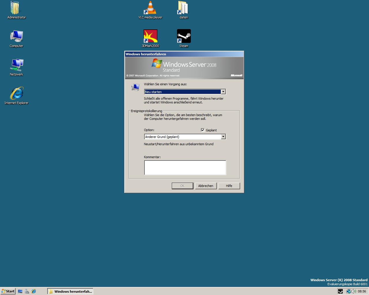Select the Computer desktop icon
The image size is (369, 295).
click(16, 37)
